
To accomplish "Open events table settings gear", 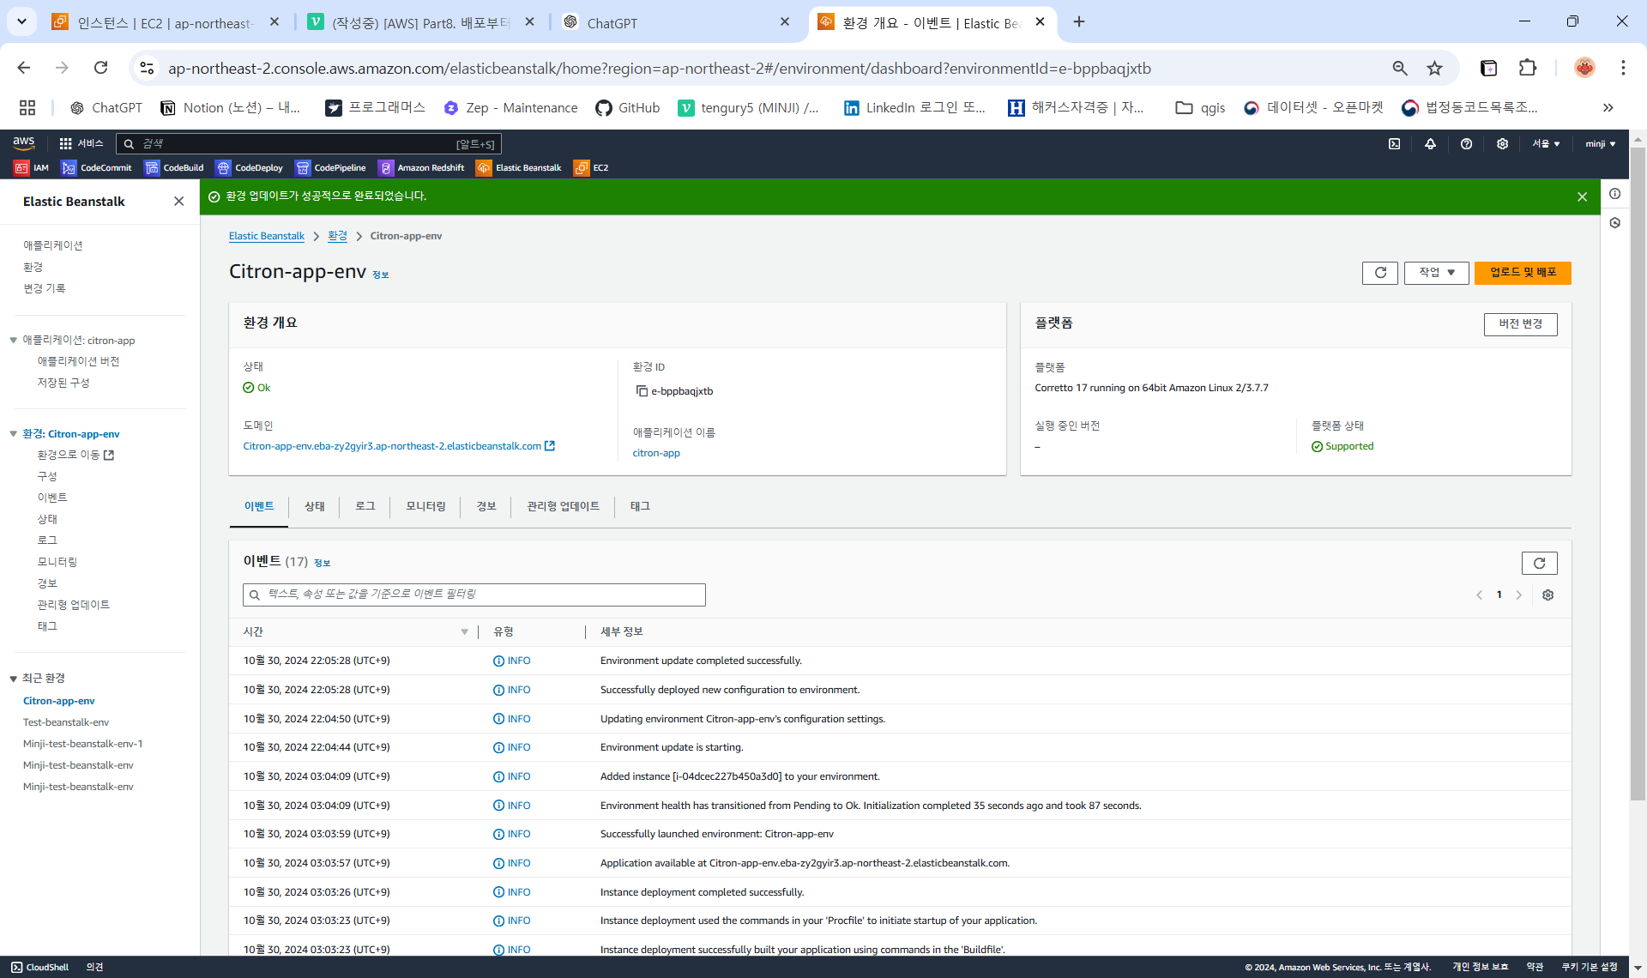I will click(1547, 595).
